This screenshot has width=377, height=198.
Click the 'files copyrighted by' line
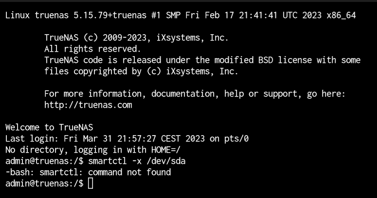pos(141,71)
